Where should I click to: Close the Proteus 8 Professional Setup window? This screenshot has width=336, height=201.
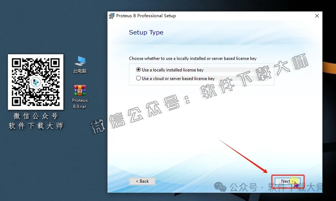point(317,16)
